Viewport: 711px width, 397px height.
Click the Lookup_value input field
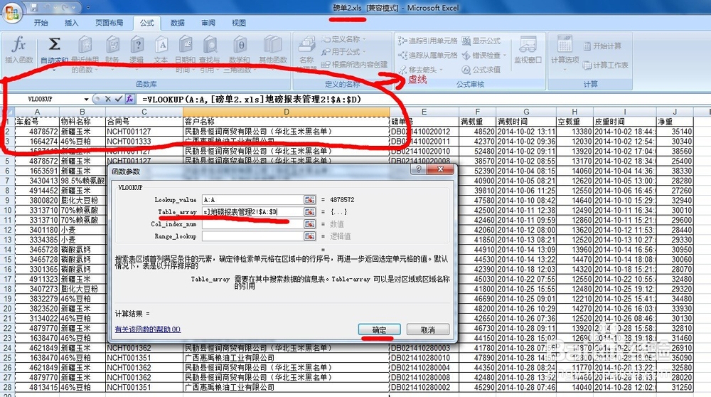252,200
